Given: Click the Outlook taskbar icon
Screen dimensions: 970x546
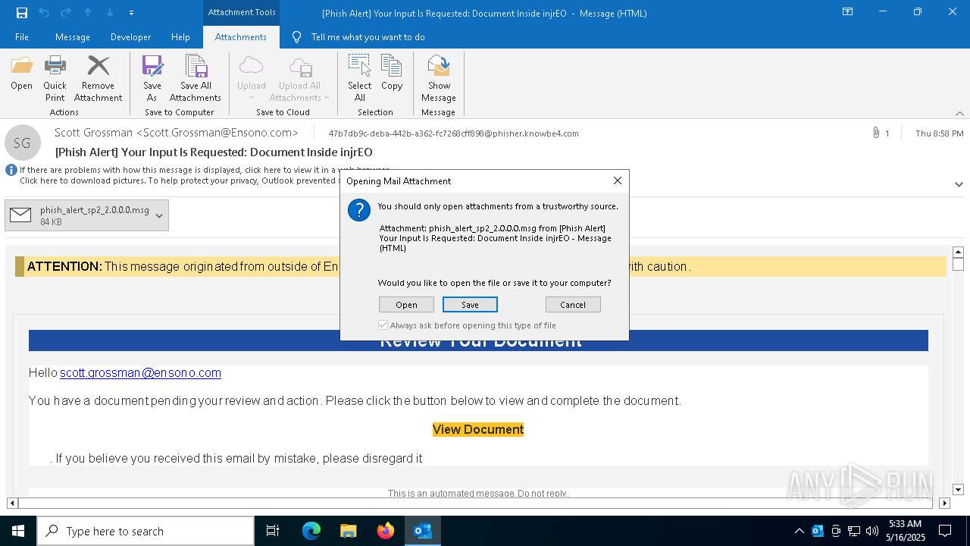Looking at the screenshot, I should pyautogui.click(x=422, y=531).
